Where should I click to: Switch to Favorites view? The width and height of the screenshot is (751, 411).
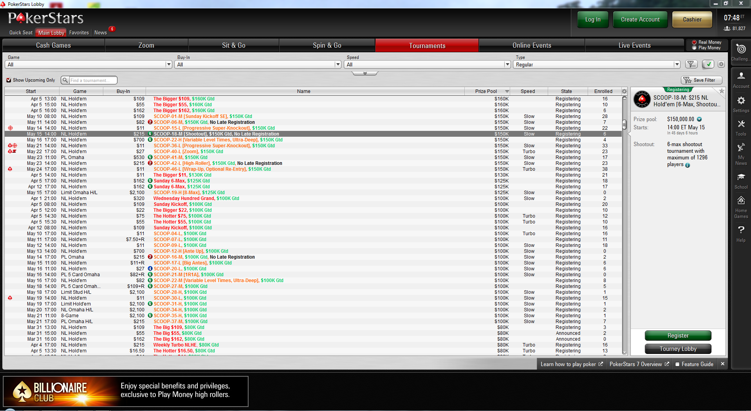pyautogui.click(x=79, y=33)
